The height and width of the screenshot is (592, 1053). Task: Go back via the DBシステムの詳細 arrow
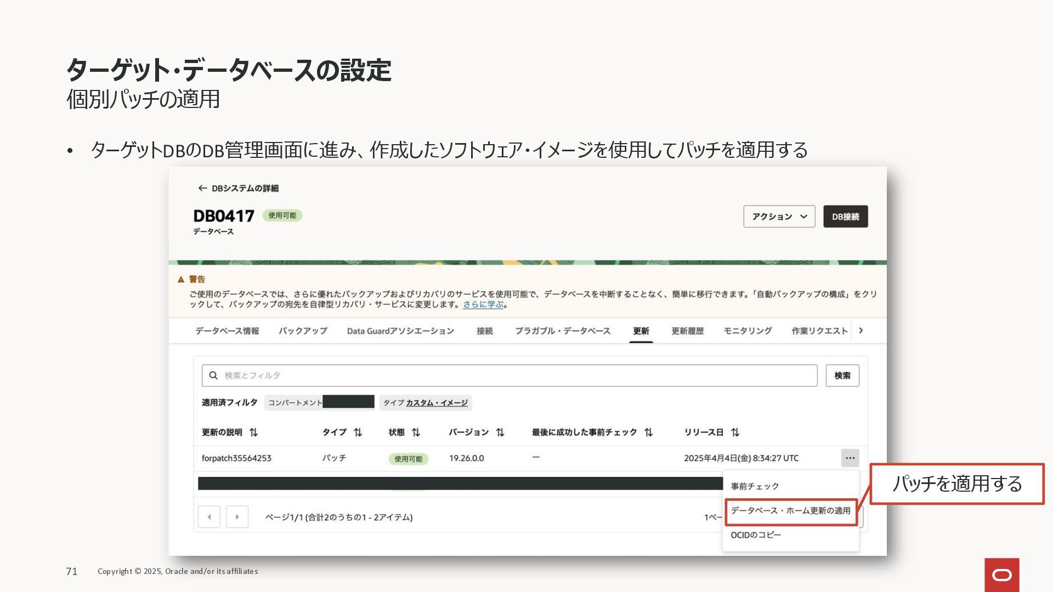point(202,188)
